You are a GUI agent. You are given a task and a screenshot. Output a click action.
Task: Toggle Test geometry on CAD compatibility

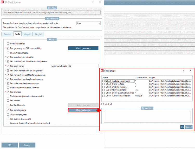[x=8, y=48]
